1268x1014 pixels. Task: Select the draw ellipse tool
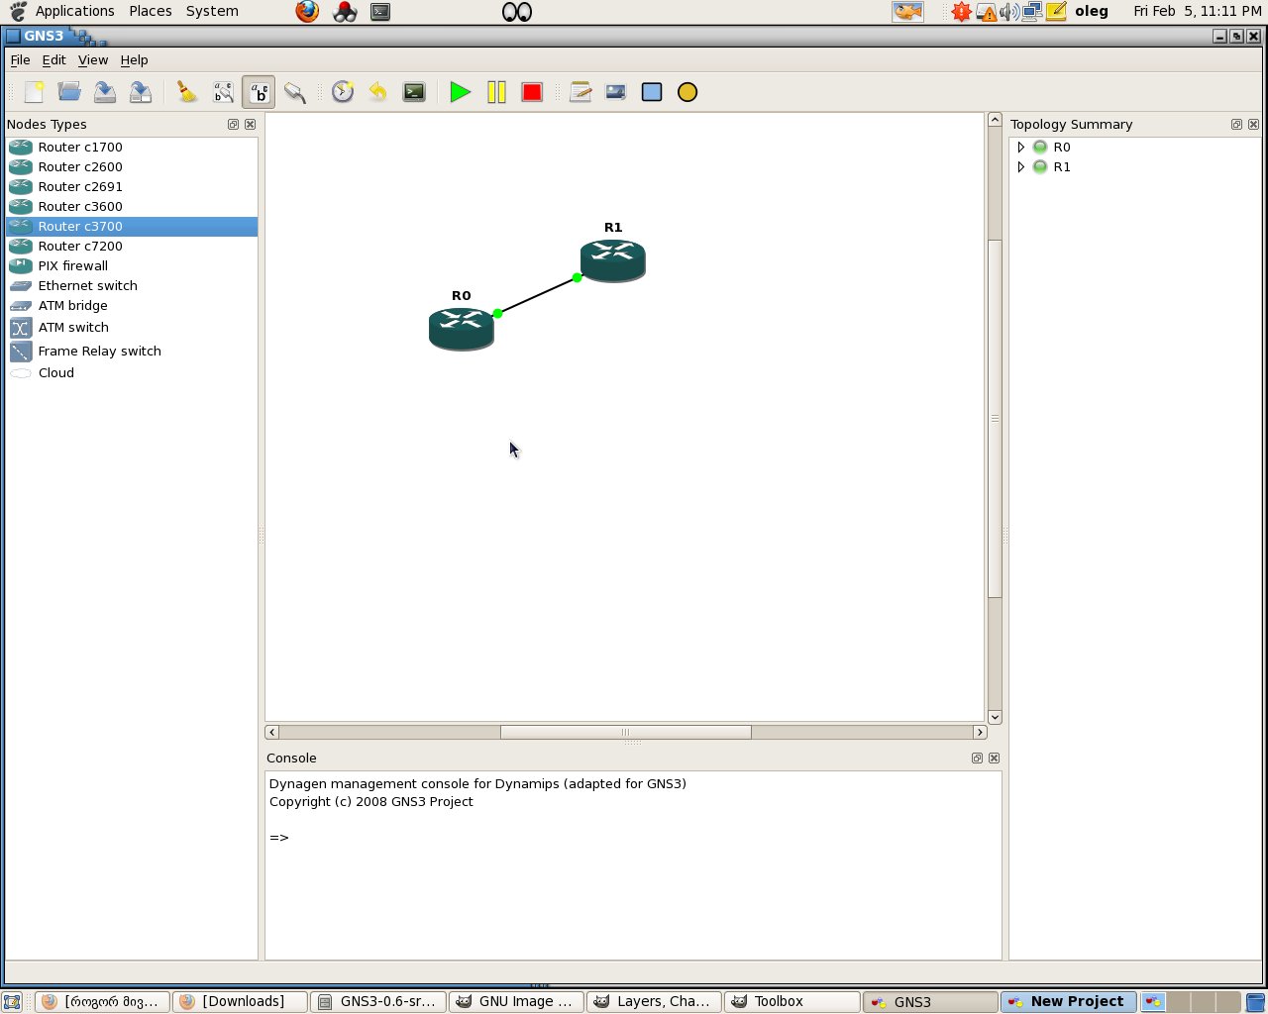687,92
